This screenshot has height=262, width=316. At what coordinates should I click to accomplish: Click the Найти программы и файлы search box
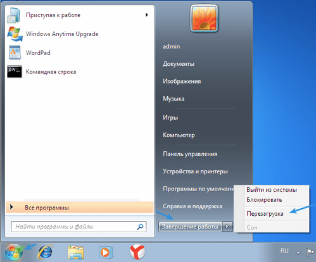[79, 227]
